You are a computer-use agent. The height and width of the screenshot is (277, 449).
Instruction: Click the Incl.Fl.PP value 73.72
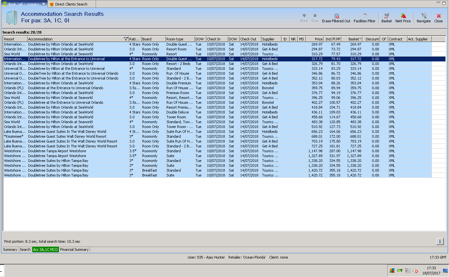332,49
